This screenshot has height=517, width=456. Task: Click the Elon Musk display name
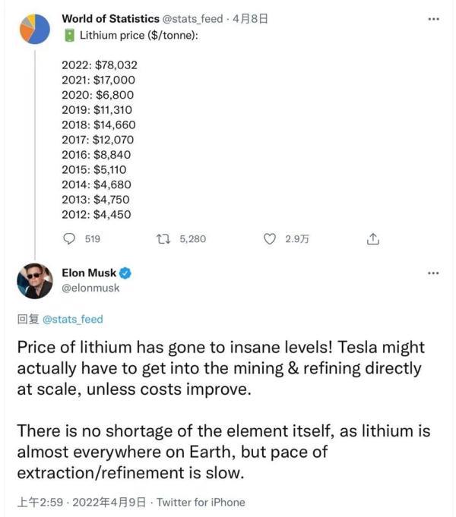88,273
